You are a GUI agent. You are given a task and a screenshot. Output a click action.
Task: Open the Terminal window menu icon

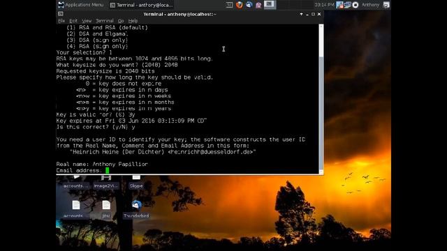point(61,14)
